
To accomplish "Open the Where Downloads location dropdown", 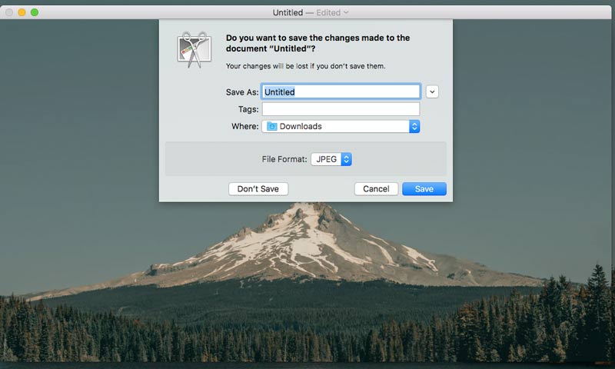I will pos(341,126).
